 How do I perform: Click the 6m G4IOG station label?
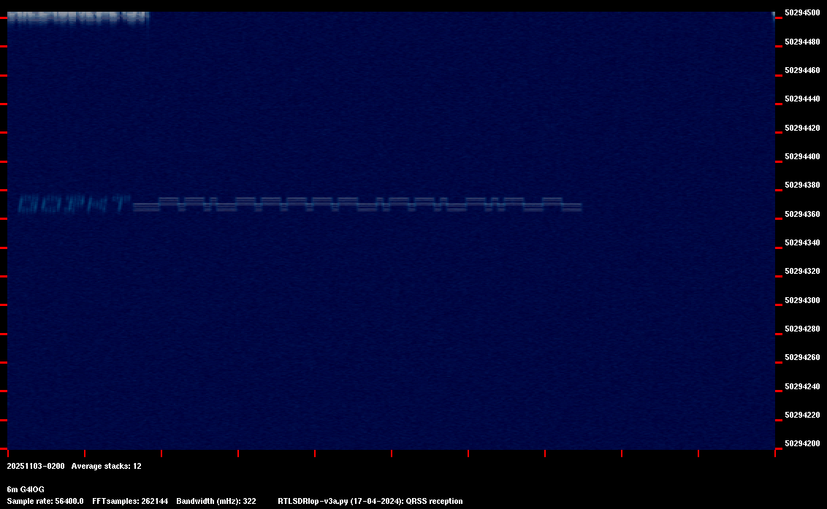(x=26, y=489)
